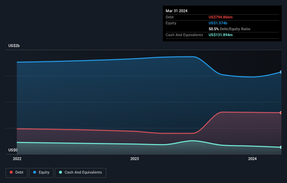Click the 2024 x-axis label

click(252, 159)
